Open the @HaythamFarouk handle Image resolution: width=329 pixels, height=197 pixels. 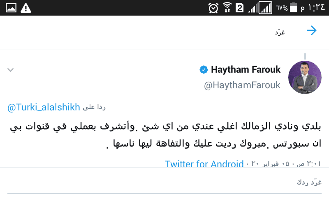(242, 85)
